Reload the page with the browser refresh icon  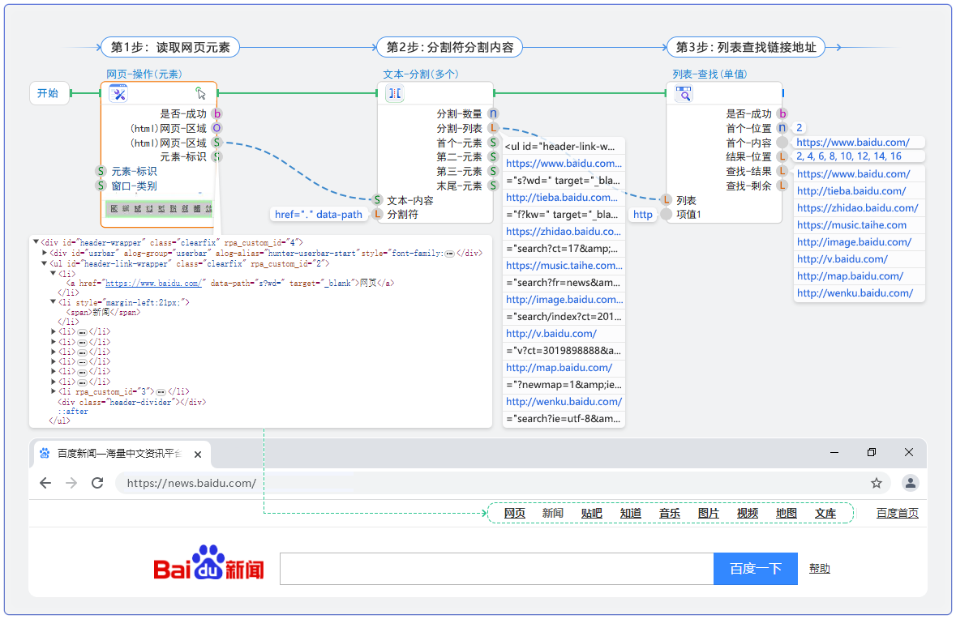pyautogui.click(x=97, y=483)
